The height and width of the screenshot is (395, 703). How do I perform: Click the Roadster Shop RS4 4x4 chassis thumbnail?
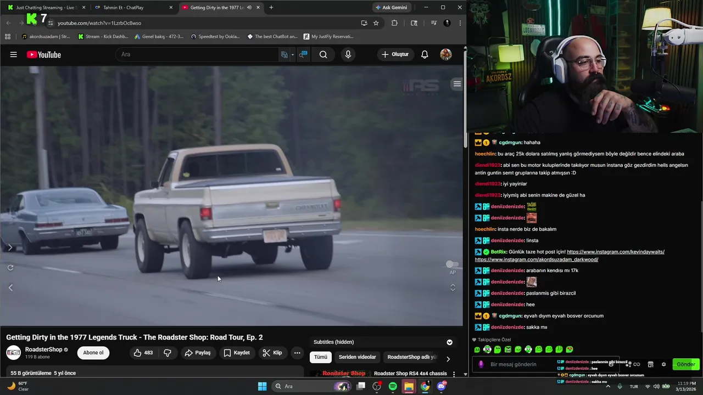[339, 374]
